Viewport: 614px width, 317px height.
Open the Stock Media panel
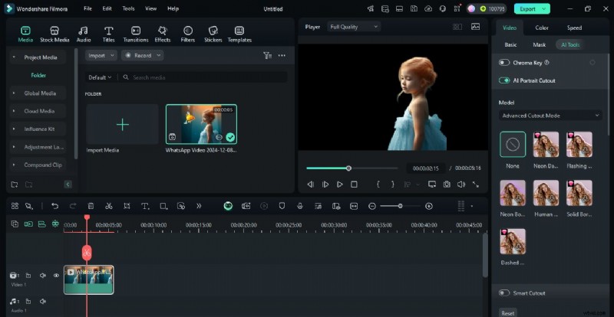54,32
